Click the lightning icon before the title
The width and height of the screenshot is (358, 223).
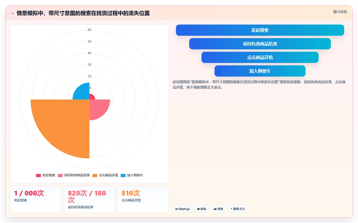point(13,13)
